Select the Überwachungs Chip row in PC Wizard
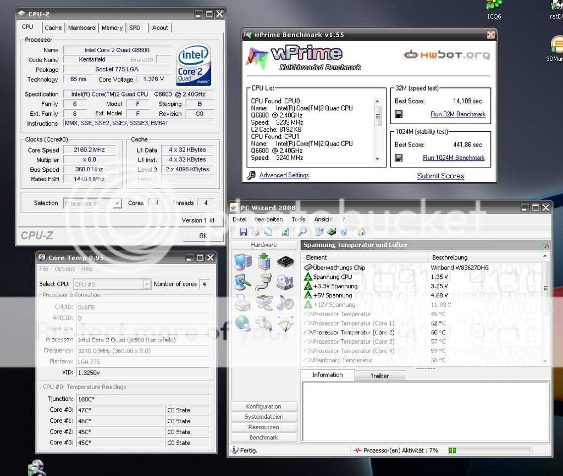The image size is (563, 476). coord(422,268)
